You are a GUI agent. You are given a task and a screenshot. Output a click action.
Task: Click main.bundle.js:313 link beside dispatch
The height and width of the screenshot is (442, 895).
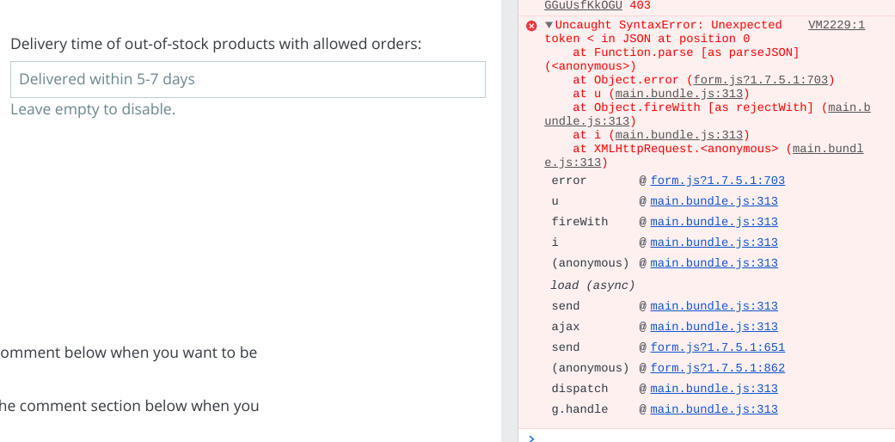coord(714,389)
